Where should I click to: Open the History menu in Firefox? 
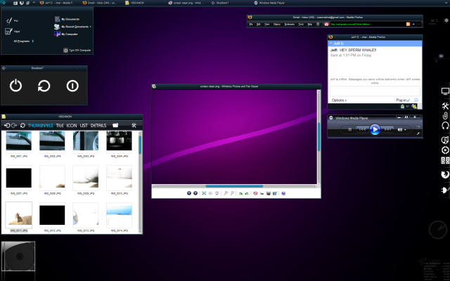(277, 25)
